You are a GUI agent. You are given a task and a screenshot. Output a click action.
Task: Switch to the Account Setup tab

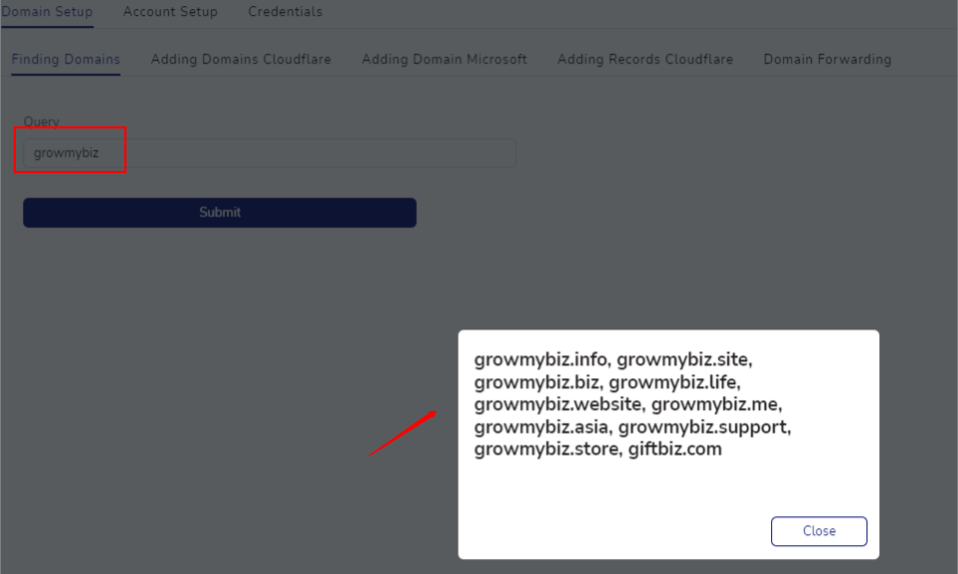pos(170,12)
